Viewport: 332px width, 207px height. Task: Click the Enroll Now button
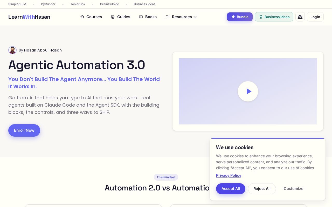click(24, 130)
